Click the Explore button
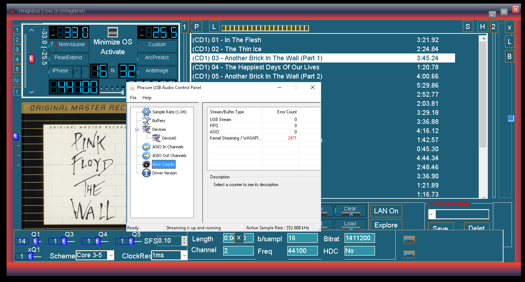This screenshot has width=525, height=282. point(386,225)
